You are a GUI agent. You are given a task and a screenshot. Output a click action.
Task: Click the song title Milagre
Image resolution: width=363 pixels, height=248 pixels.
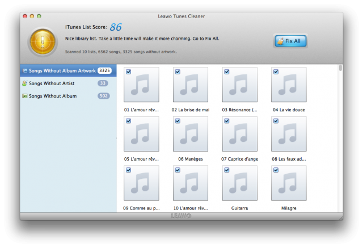(289, 208)
